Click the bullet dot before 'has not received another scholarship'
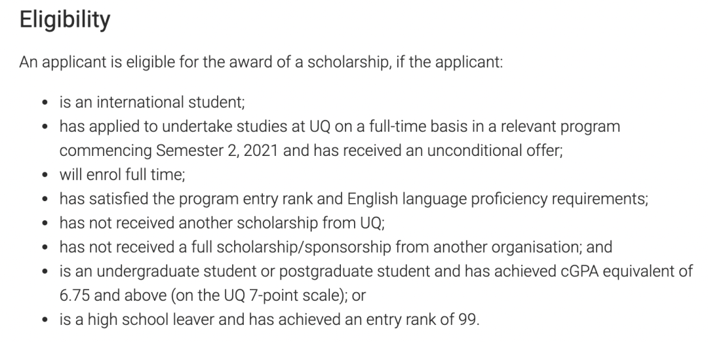Screen dimensions: 708x342 pos(45,224)
